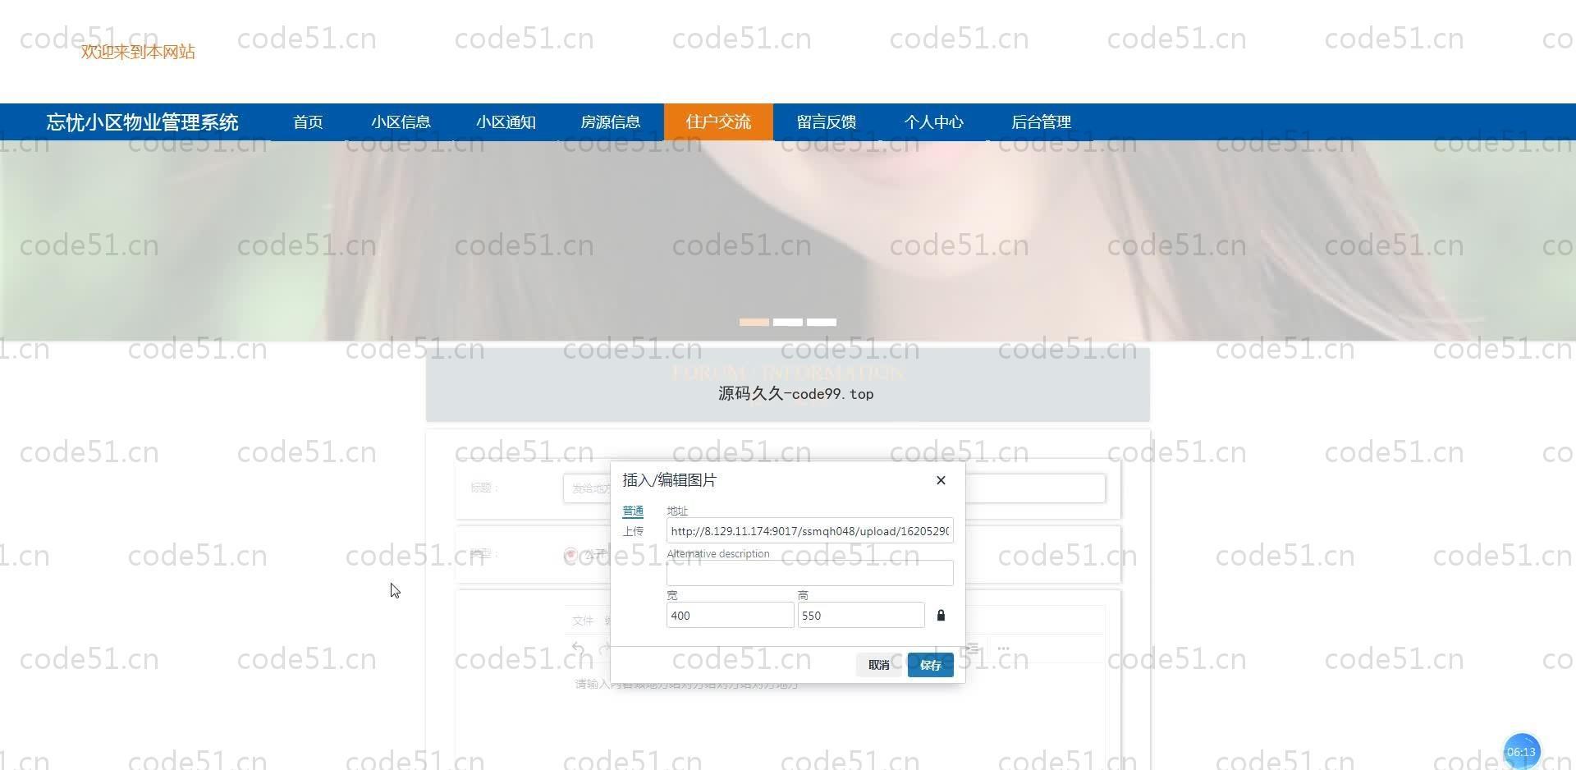
Task: Open the 房源信息 menu item
Action: pos(611,122)
